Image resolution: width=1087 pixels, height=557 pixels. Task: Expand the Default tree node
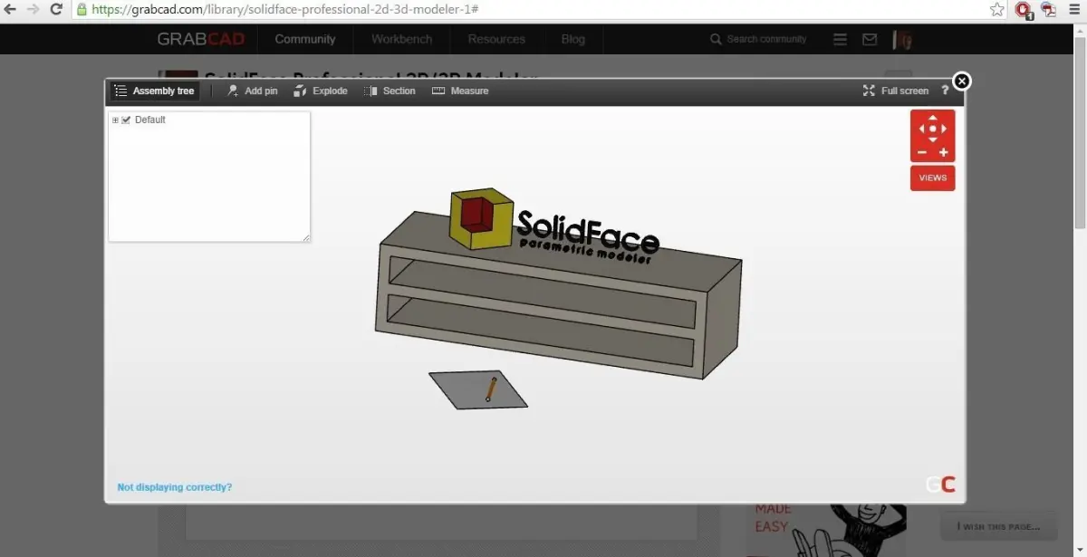tap(115, 120)
